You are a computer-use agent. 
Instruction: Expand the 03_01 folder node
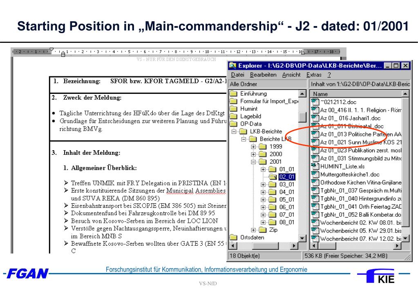point(263,185)
